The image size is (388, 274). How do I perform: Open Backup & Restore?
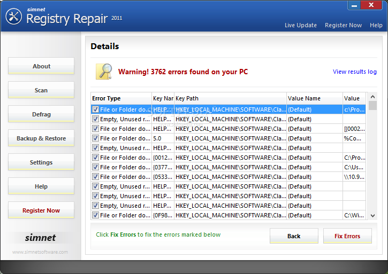point(41,138)
